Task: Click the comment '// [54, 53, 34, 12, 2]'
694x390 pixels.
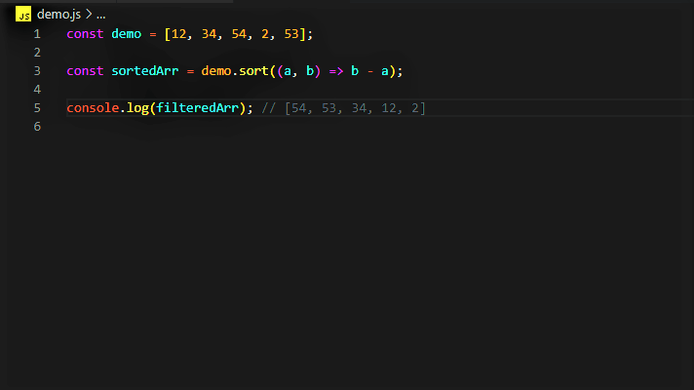Action: pyautogui.click(x=343, y=108)
